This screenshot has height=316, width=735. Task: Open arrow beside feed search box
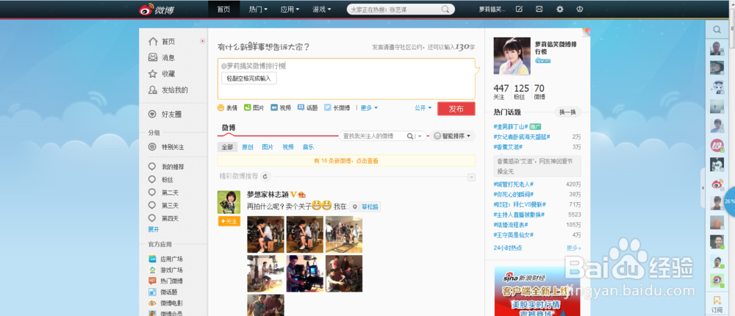click(x=421, y=136)
